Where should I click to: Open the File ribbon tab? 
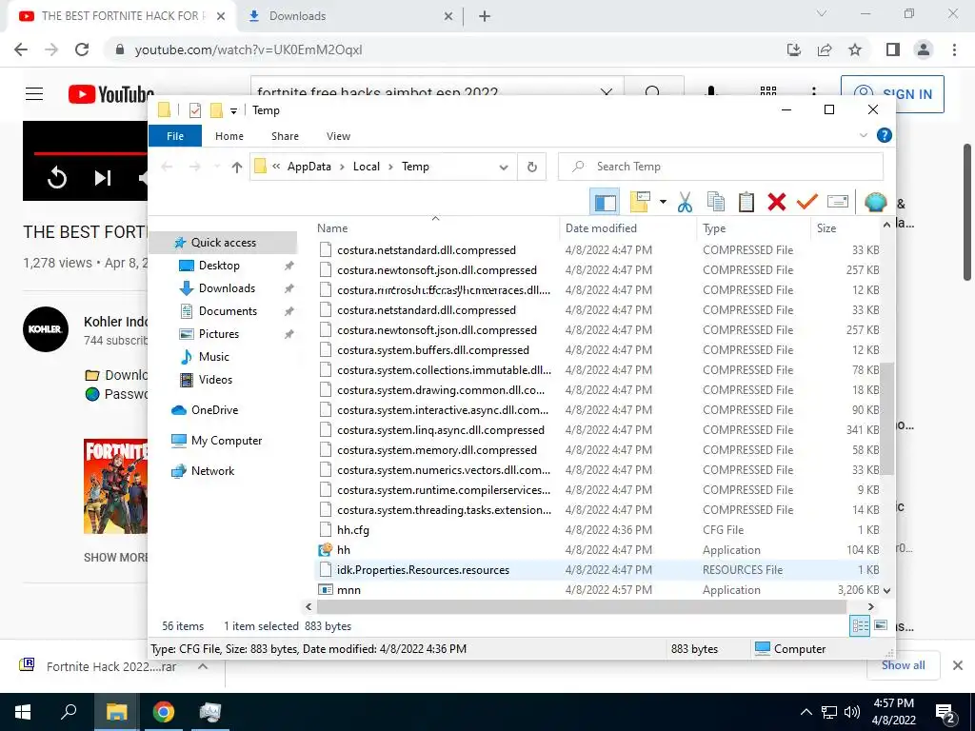tap(175, 135)
